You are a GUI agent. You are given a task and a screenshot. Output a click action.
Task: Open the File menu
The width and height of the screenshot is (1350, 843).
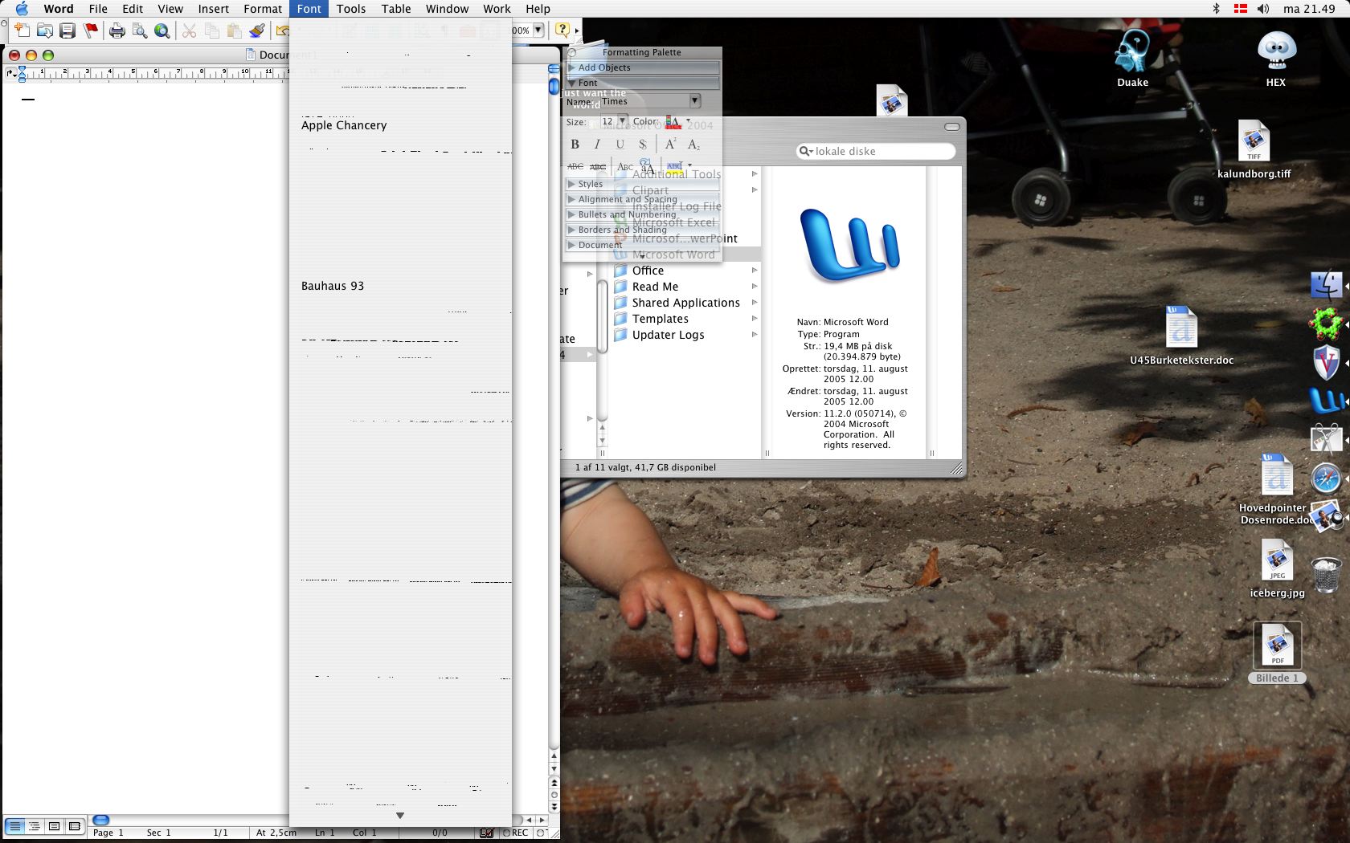click(x=98, y=9)
